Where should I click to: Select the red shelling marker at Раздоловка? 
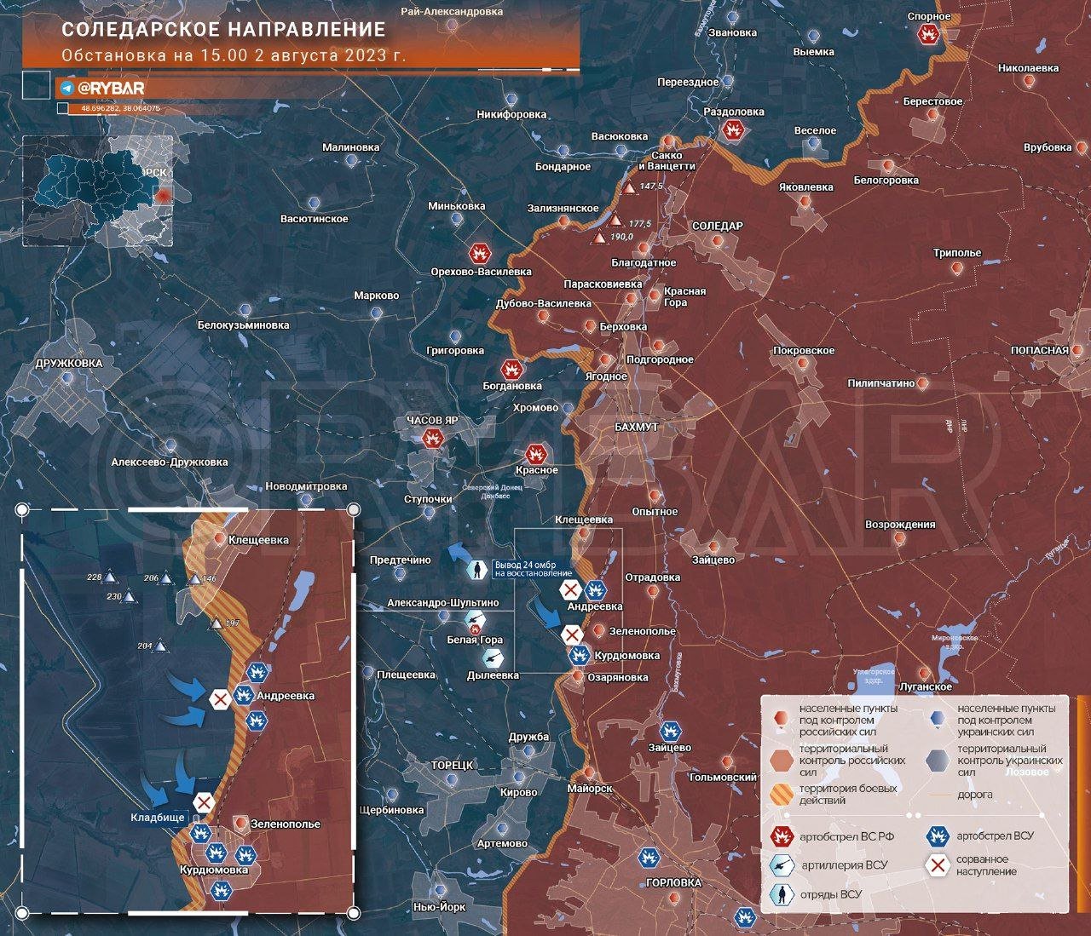click(731, 130)
